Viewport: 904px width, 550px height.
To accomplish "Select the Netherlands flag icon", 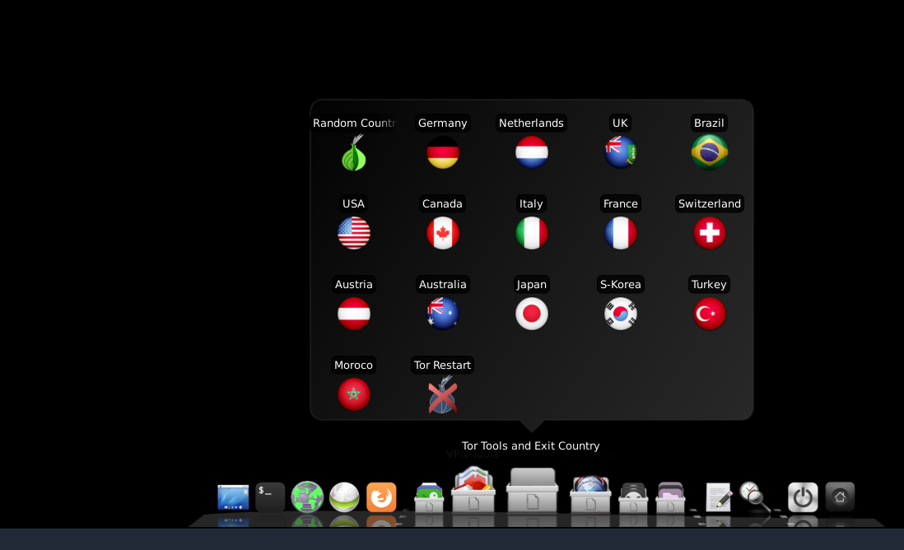I will tap(532, 153).
